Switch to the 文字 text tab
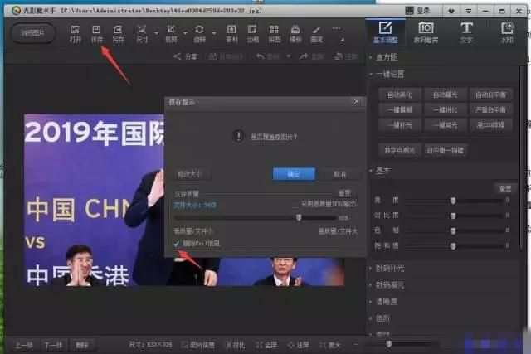This screenshot has width=531, height=354. [x=466, y=32]
